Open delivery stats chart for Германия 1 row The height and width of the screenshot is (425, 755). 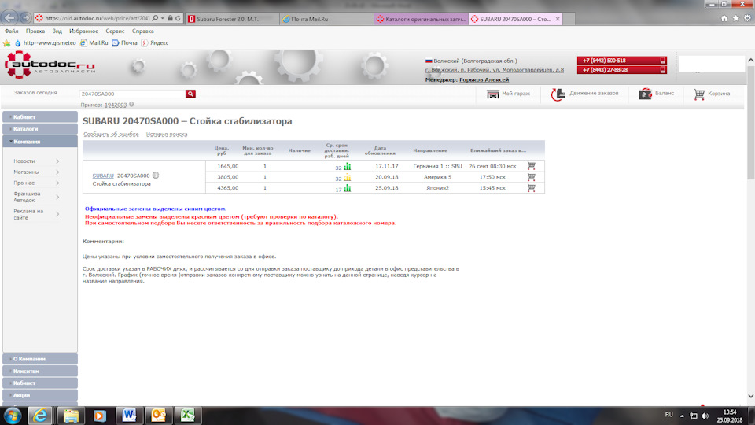347,166
